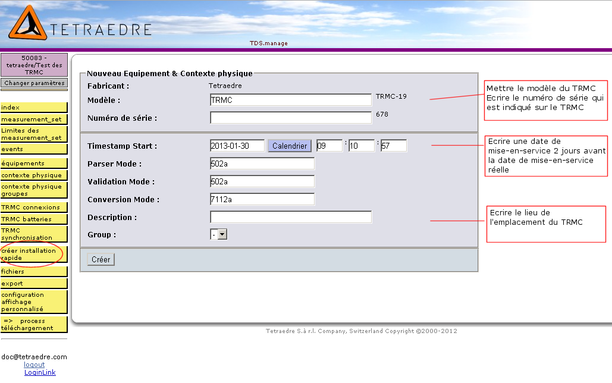Click the Changer paramètres button
612x383 pixels.
(x=34, y=83)
